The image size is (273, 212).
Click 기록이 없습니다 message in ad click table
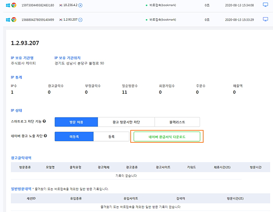(126, 176)
